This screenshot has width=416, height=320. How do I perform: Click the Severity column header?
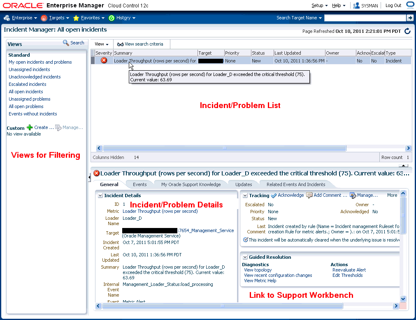(x=103, y=53)
